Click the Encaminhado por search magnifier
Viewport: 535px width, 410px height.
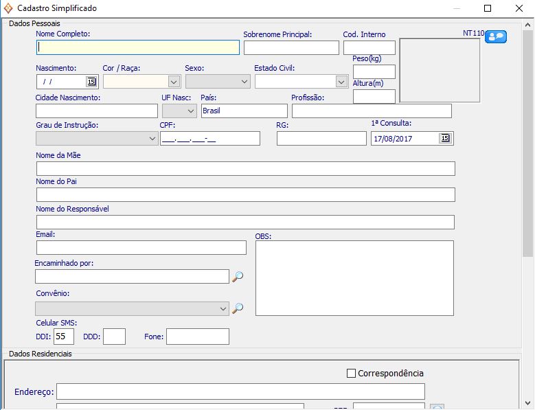238,277
